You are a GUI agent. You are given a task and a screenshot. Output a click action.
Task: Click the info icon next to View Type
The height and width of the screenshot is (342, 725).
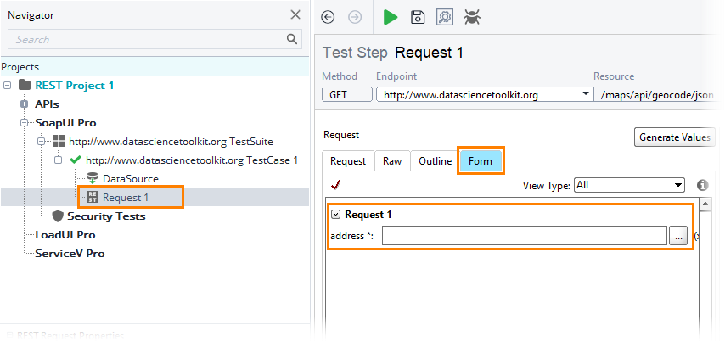point(702,185)
